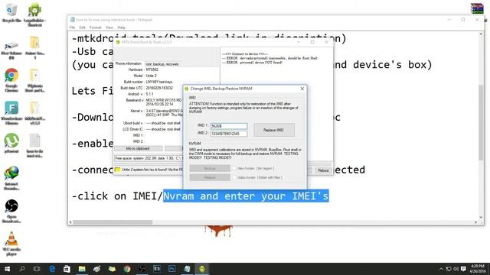Click the MTK Droid Tools taskbar icon

202,269
